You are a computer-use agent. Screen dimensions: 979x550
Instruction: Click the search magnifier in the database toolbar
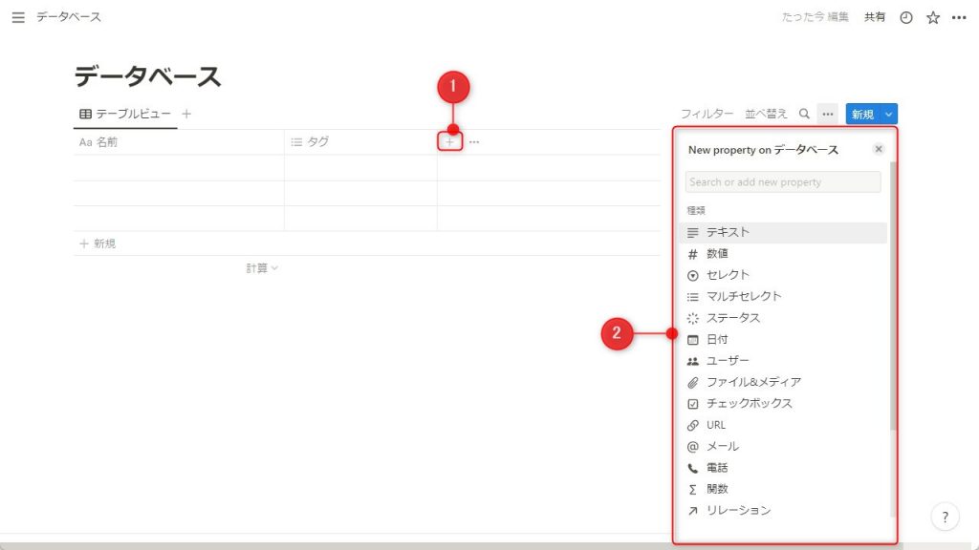(804, 114)
